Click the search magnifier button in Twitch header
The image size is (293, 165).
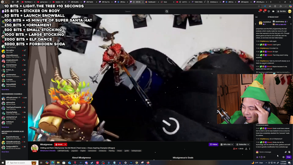point(167,11)
